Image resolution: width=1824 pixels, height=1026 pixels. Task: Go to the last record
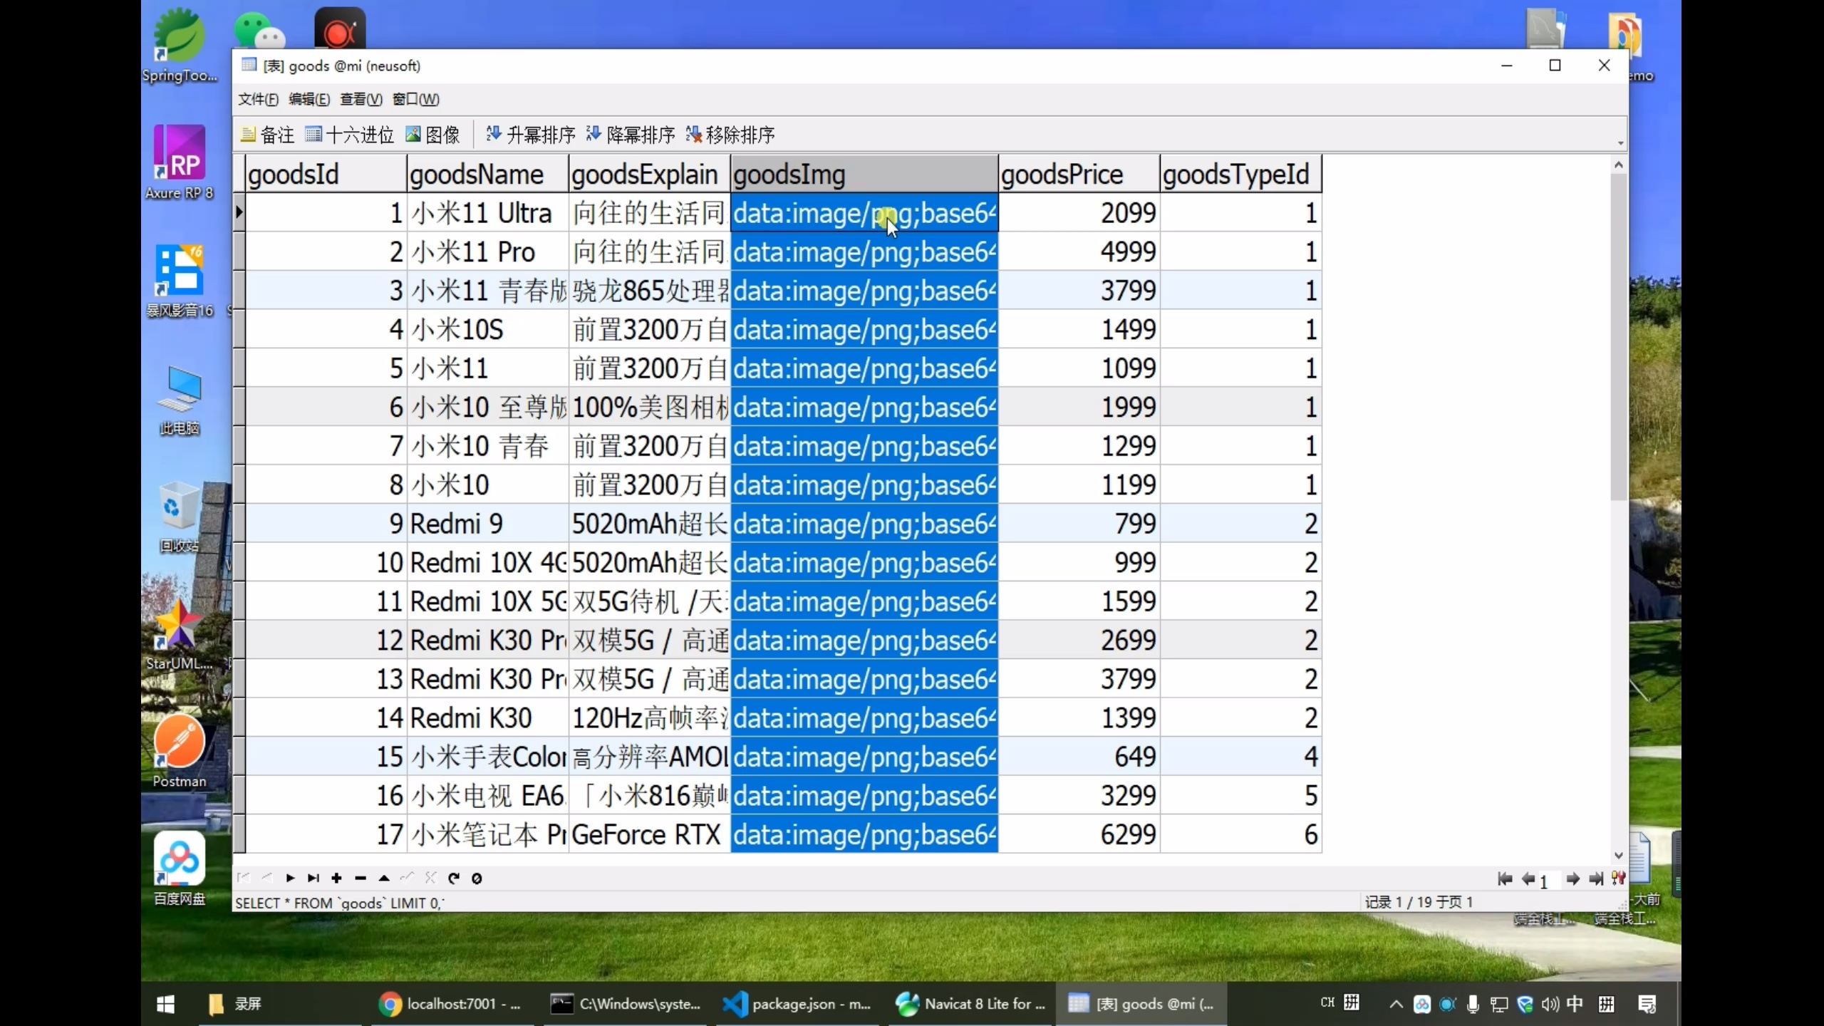pyautogui.click(x=313, y=878)
